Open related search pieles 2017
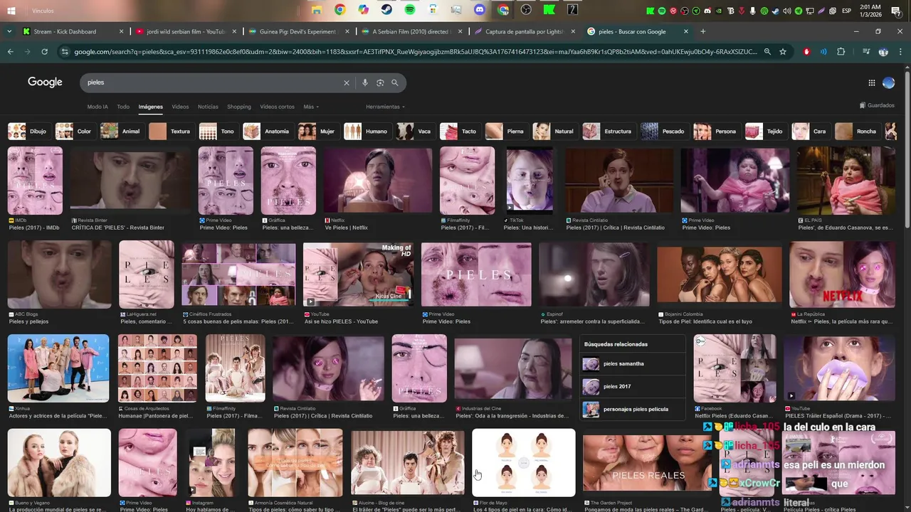Screen dimensions: 911x512 (x=633, y=387)
